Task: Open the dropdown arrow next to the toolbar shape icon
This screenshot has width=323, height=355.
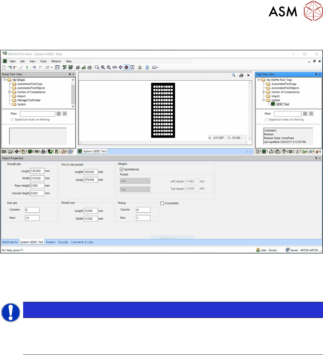Action: pyautogui.click(x=52, y=67)
